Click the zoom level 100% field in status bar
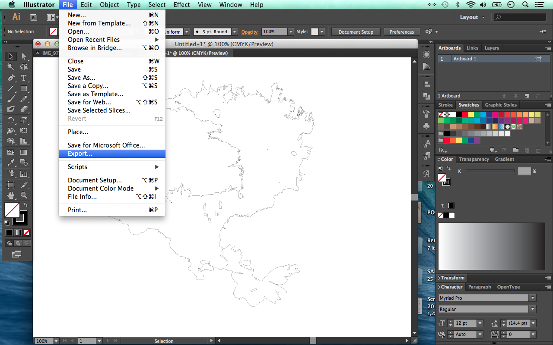The height and width of the screenshot is (345, 553). [x=44, y=341]
